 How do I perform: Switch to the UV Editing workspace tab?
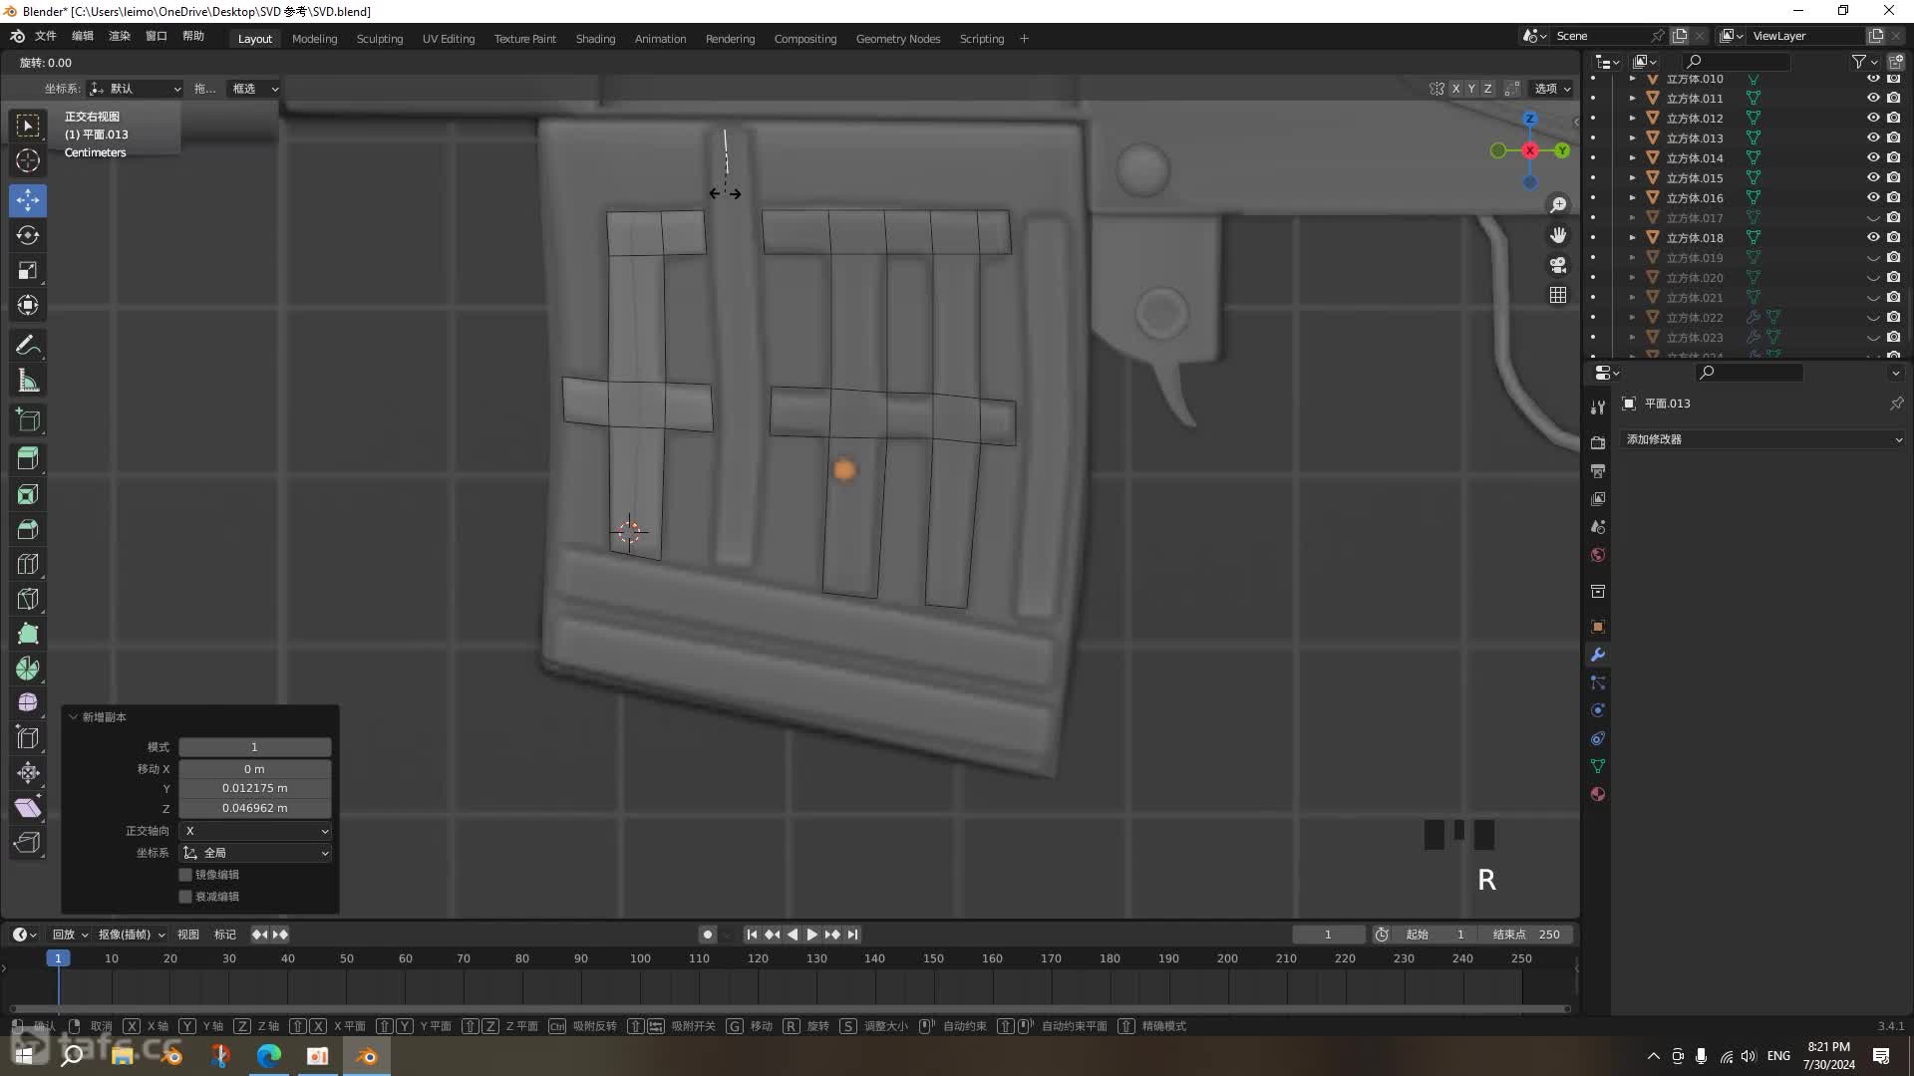point(449,39)
